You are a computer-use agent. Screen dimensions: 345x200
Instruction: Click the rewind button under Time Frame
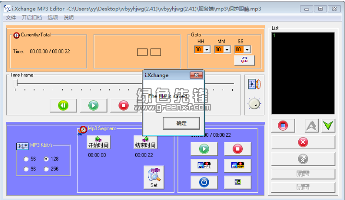tap(63, 105)
